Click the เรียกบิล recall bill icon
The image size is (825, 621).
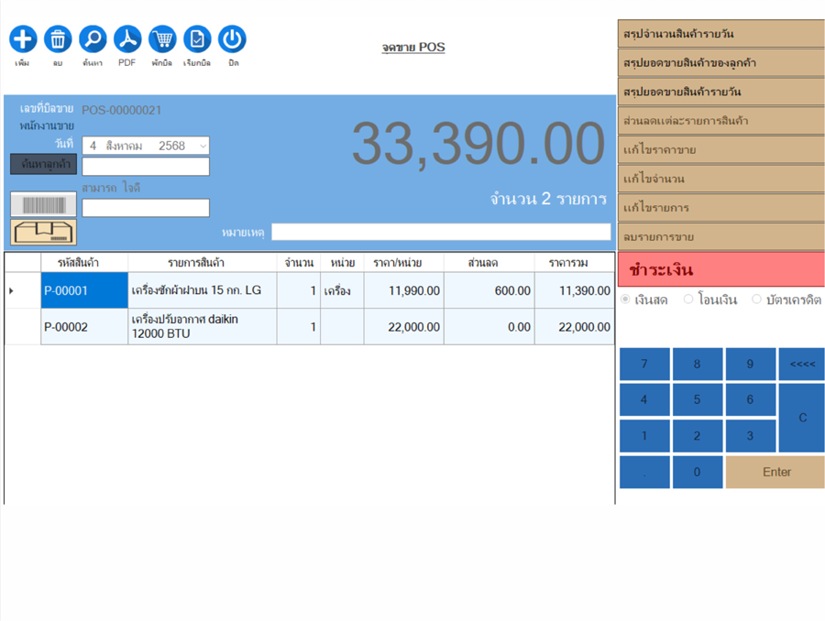197,39
